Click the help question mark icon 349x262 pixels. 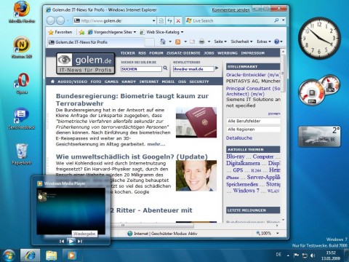point(276,41)
